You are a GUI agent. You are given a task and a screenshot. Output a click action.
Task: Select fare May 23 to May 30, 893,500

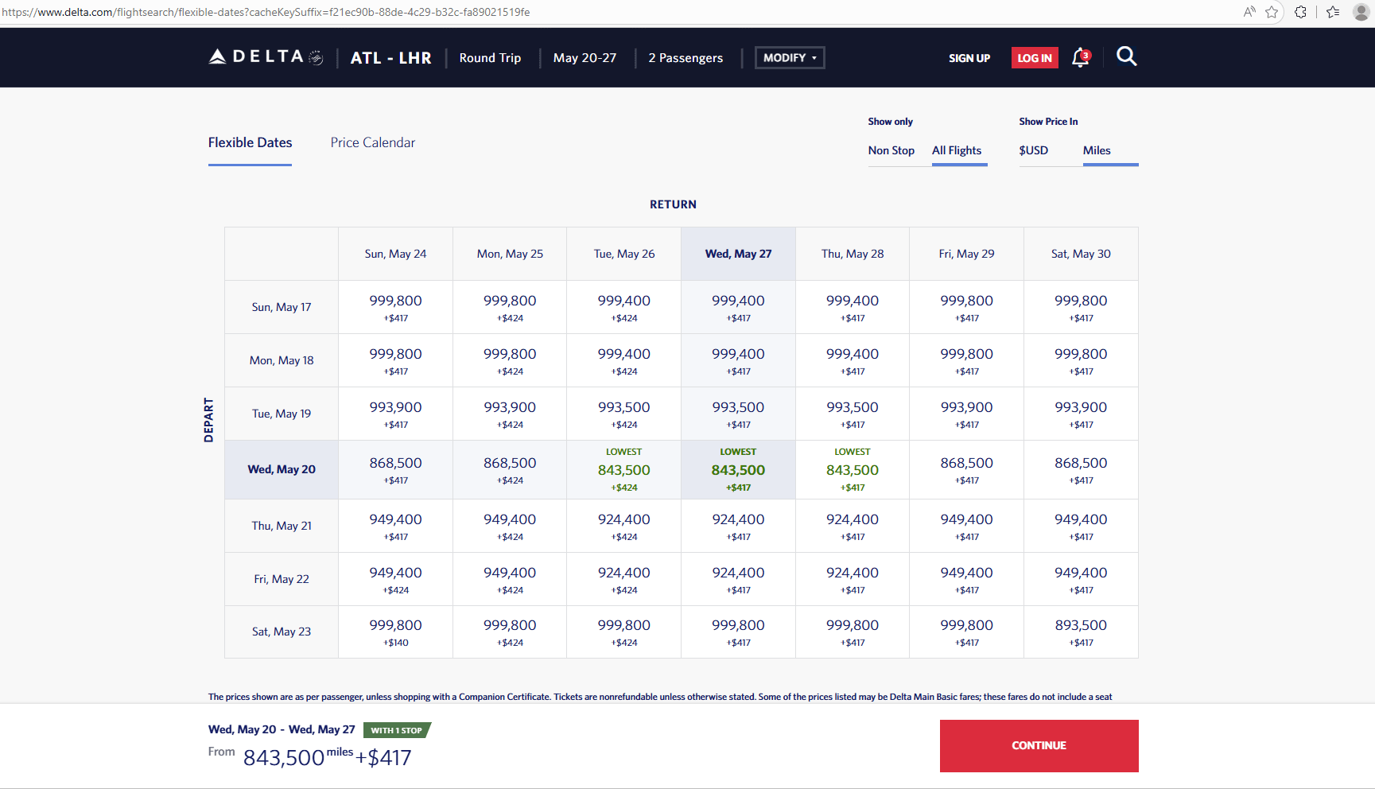(x=1081, y=632)
